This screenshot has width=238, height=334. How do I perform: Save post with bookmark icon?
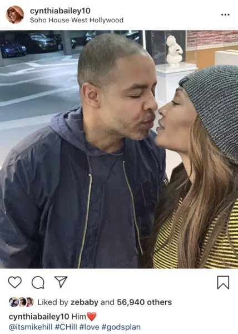(x=223, y=282)
